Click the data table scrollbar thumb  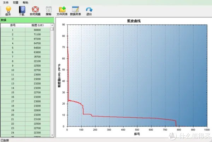(x=52, y=29)
